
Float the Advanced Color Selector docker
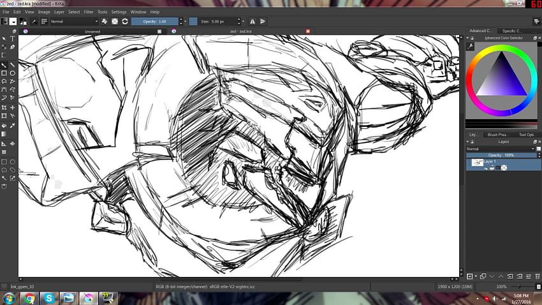535,38
